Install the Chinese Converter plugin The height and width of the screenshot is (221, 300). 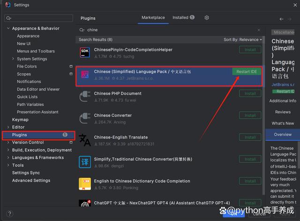click(x=250, y=115)
